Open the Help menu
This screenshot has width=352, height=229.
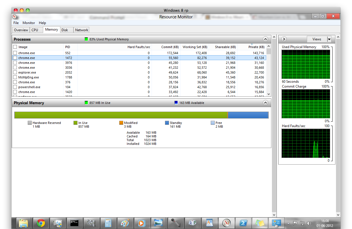pyautogui.click(x=42, y=23)
